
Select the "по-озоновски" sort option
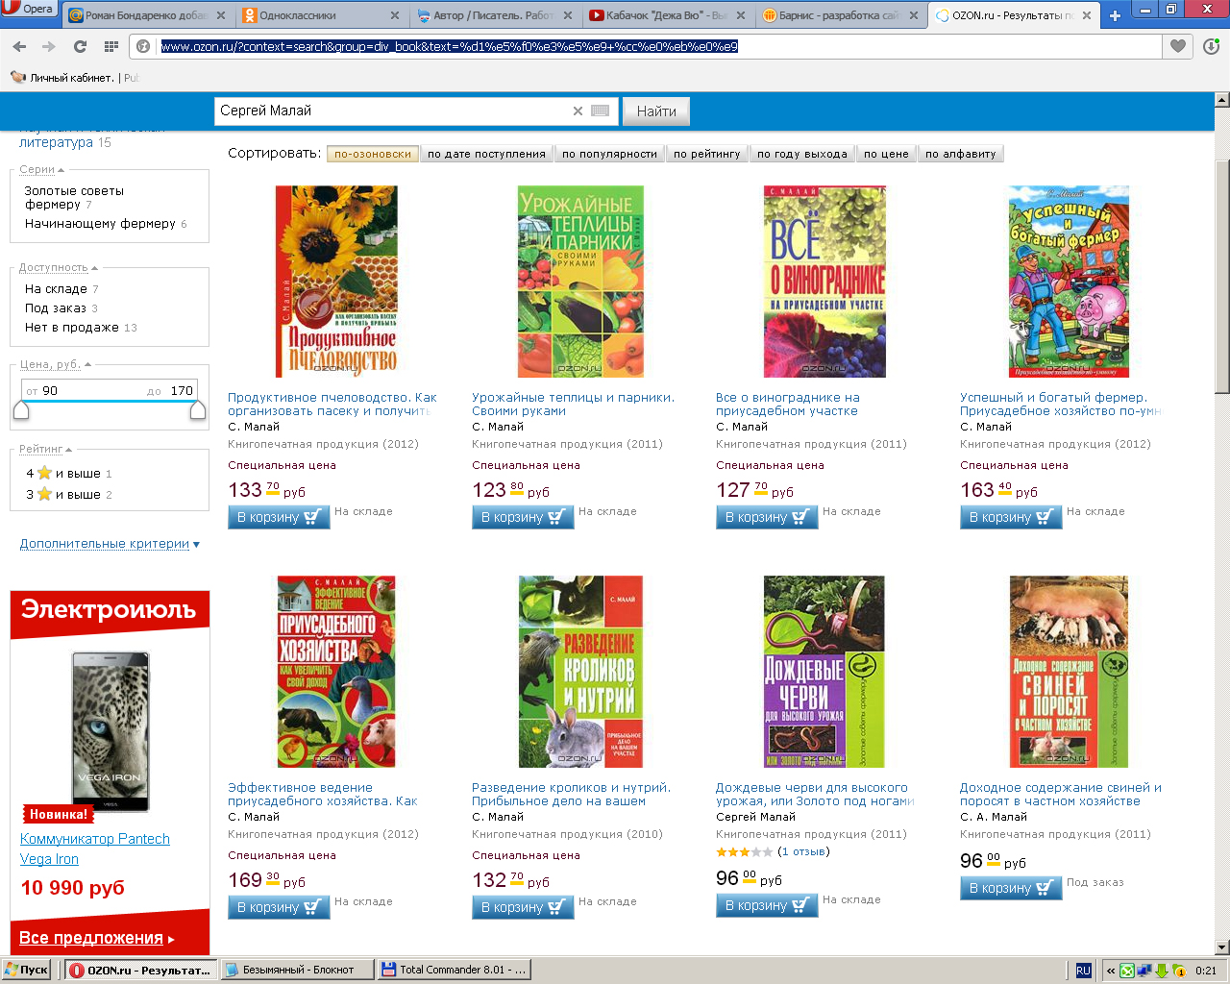(x=373, y=154)
